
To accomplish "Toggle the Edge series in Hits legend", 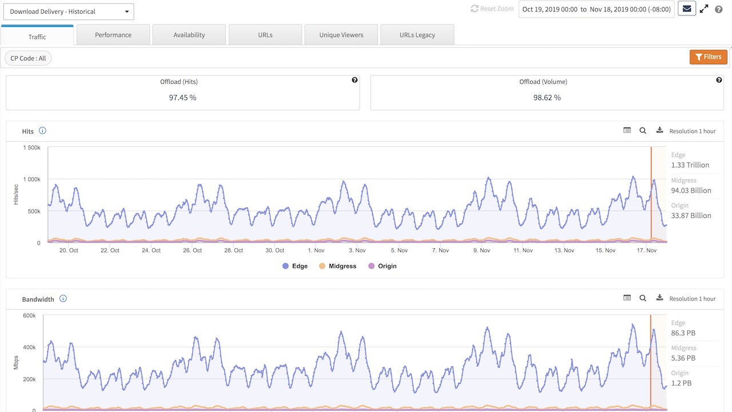I will tap(295, 266).
